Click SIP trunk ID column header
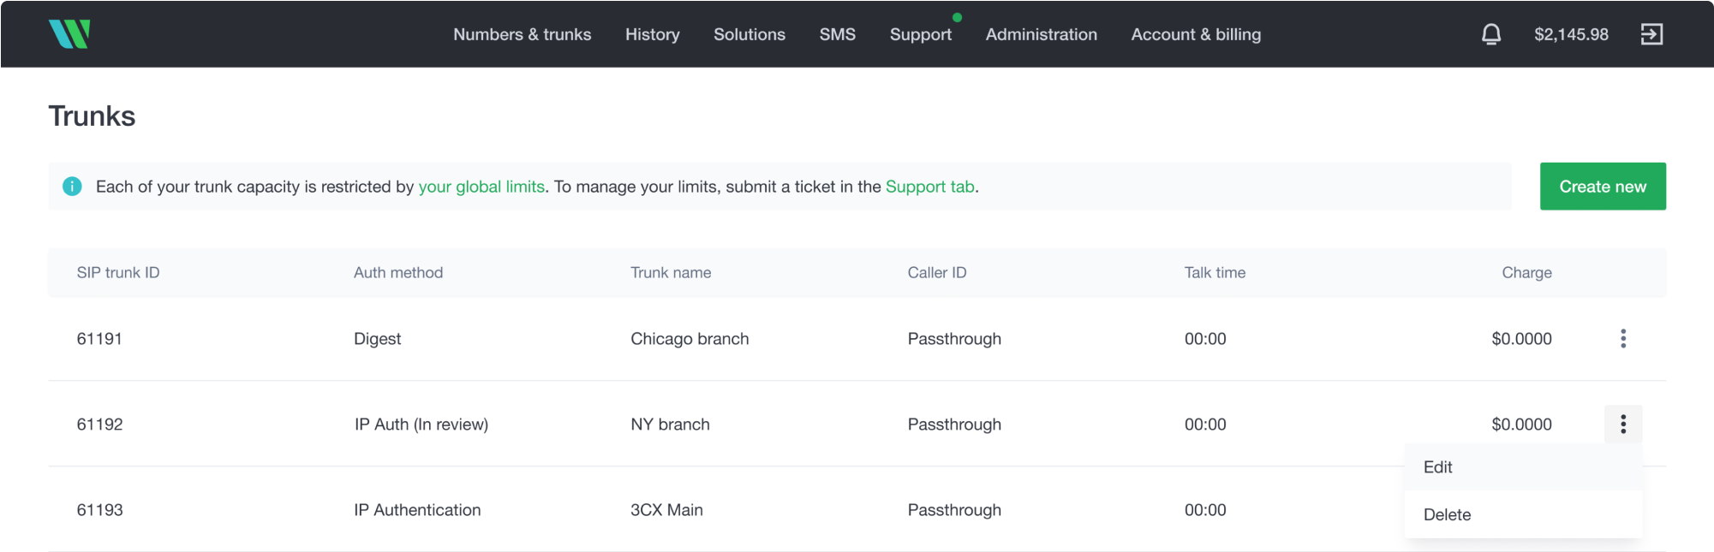This screenshot has width=1714, height=552. pyautogui.click(x=118, y=272)
